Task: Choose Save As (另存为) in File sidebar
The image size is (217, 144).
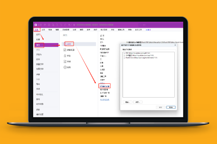Action: (x=38, y=55)
